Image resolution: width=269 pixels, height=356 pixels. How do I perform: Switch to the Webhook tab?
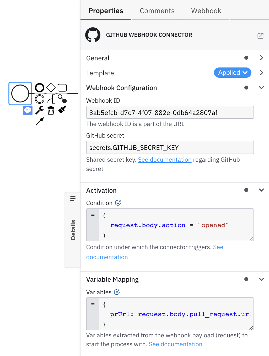(206, 11)
